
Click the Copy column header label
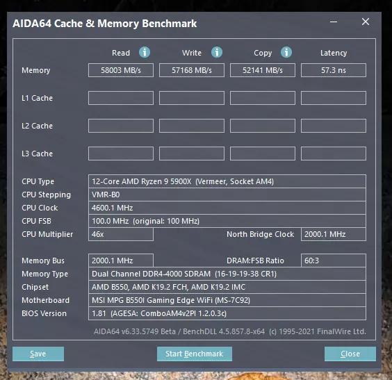(263, 53)
